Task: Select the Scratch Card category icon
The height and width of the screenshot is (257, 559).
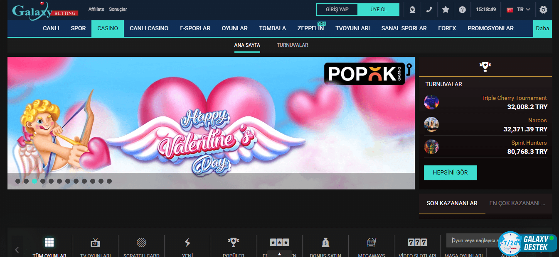Action: point(141,243)
